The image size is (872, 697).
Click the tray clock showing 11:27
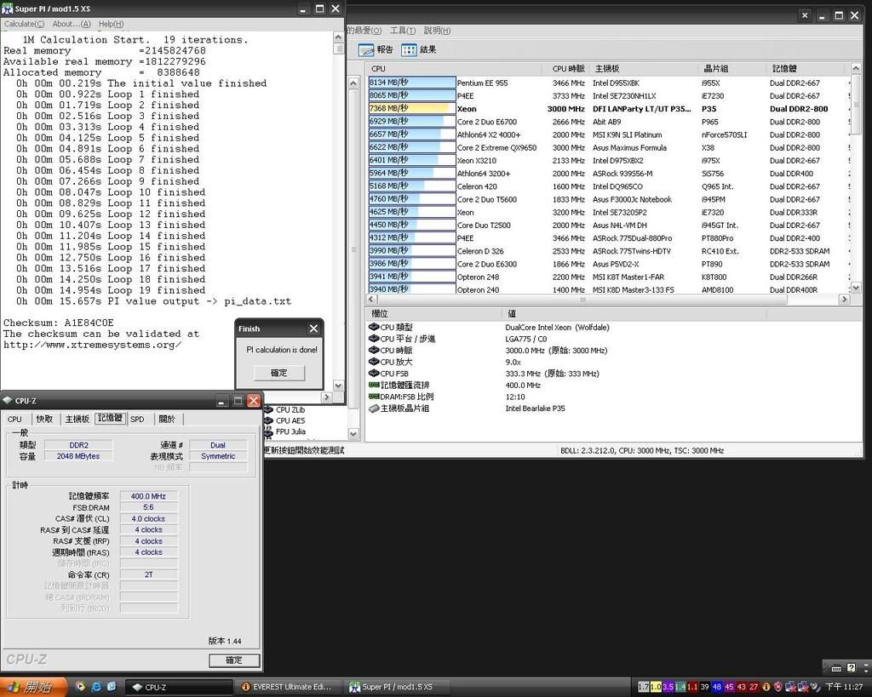844,687
